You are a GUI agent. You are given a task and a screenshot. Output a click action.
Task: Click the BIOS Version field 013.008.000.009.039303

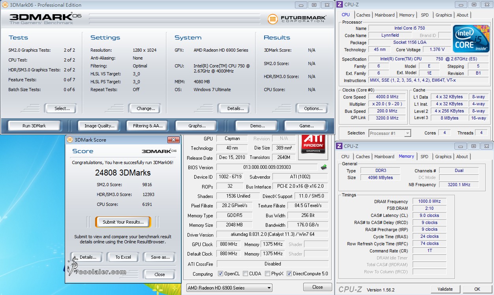pyautogui.click(x=267, y=167)
